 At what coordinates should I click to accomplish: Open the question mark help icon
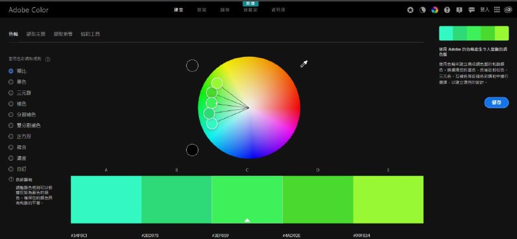click(x=447, y=10)
